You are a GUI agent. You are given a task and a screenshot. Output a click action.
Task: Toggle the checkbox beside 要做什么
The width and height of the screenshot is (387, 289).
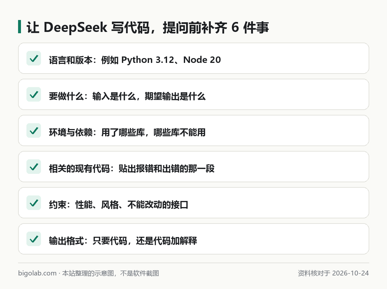34,95
